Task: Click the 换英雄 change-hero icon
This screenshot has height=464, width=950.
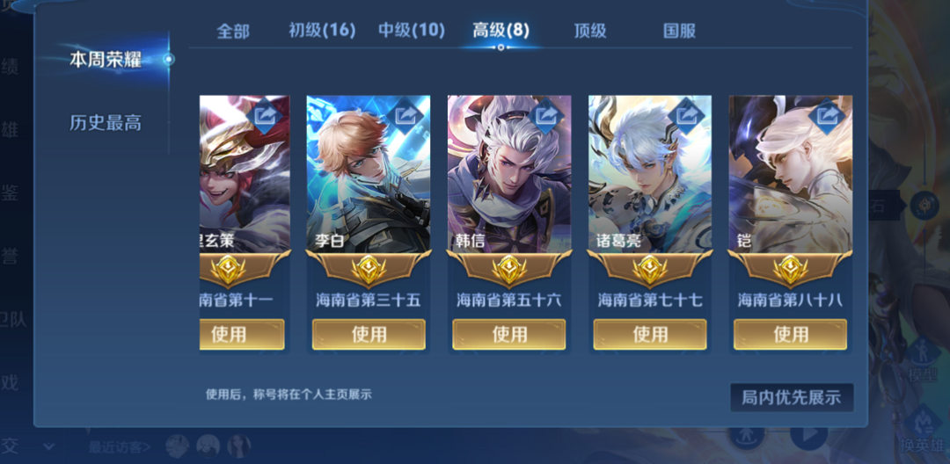Action: pos(922,431)
